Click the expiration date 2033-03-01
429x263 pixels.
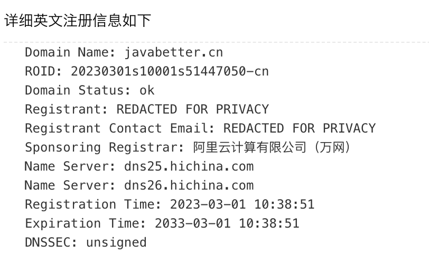193,223
